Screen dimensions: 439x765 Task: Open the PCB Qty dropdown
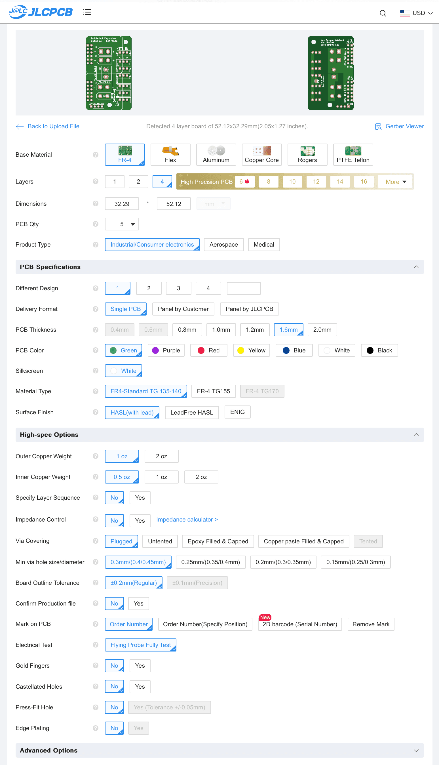point(122,224)
